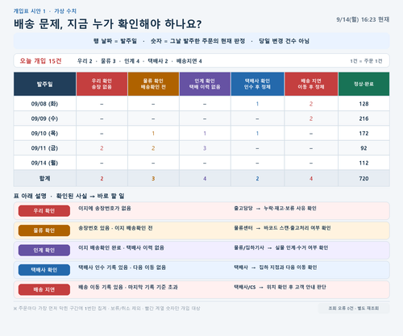Select the 09/08 (화) row date
403x336 pixels.
44,104
